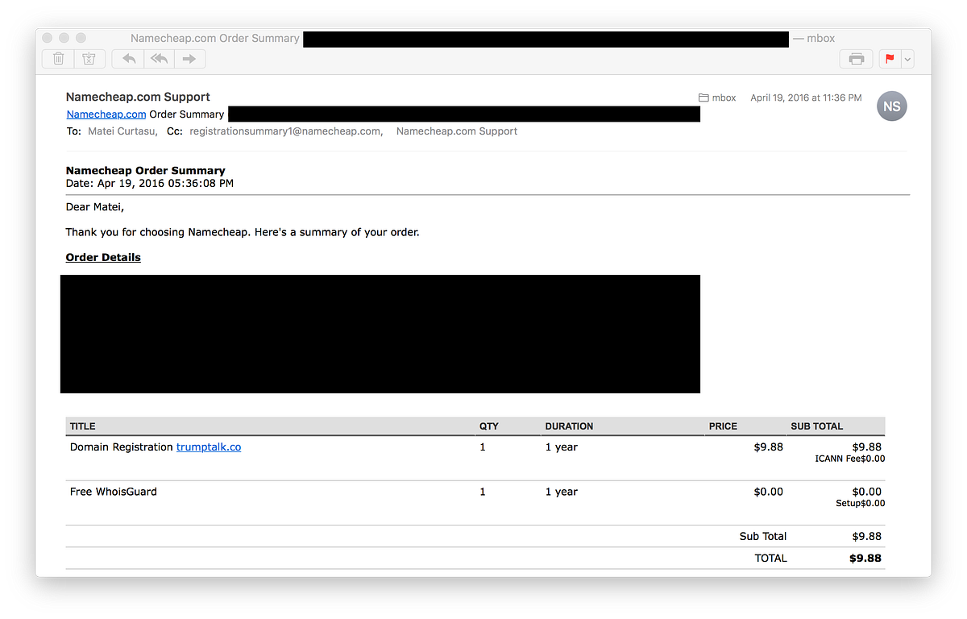Click the NS sender avatar
The height and width of the screenshot is (619, 967).
point(891,106)
